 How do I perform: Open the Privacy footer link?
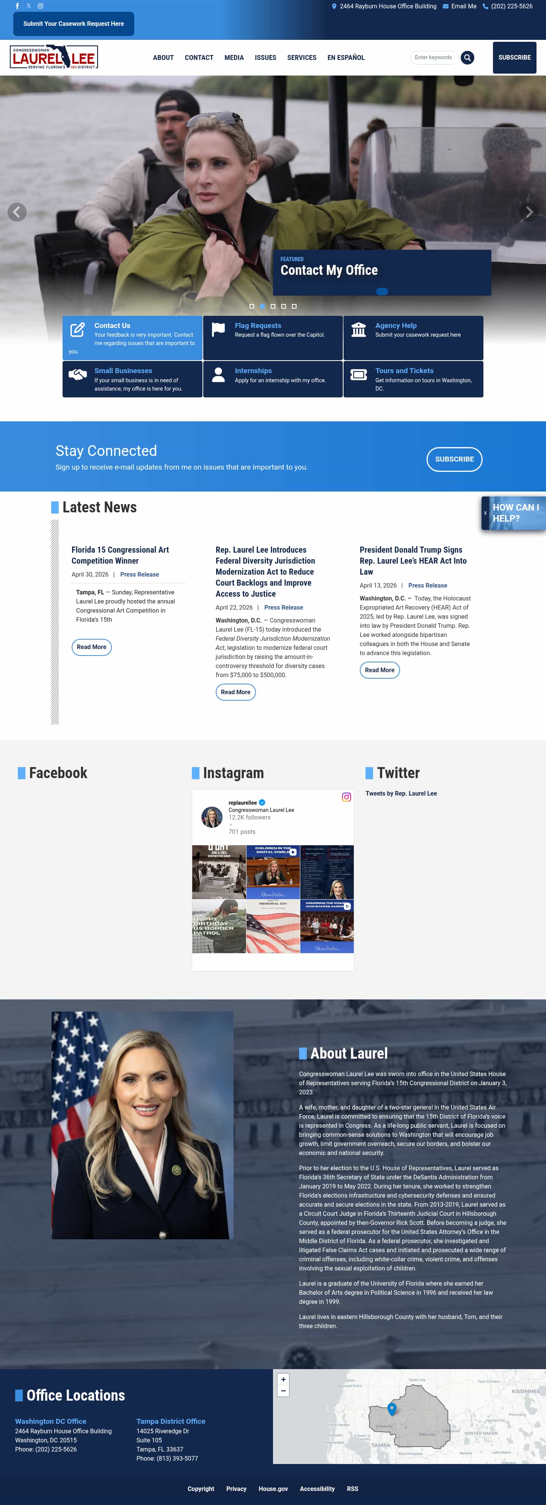[236, 1489]
